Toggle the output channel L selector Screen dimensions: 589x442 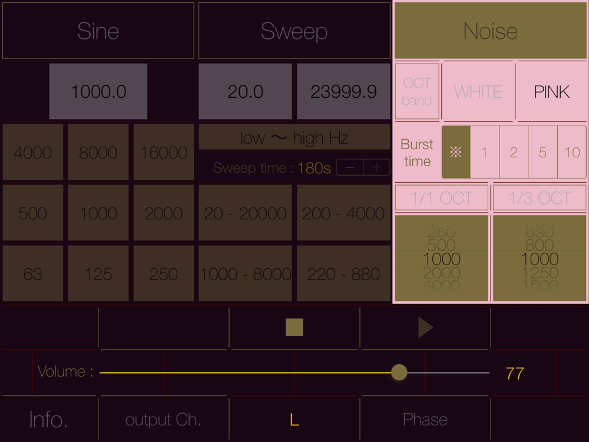click(294, 419)
